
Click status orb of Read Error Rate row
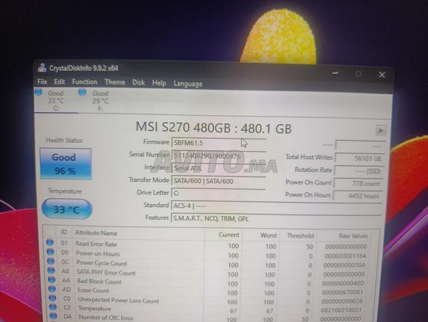[x=50, y=242]
